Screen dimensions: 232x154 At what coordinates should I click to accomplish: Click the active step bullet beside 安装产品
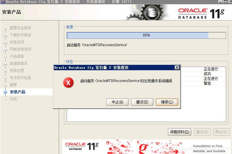(6, 92)
